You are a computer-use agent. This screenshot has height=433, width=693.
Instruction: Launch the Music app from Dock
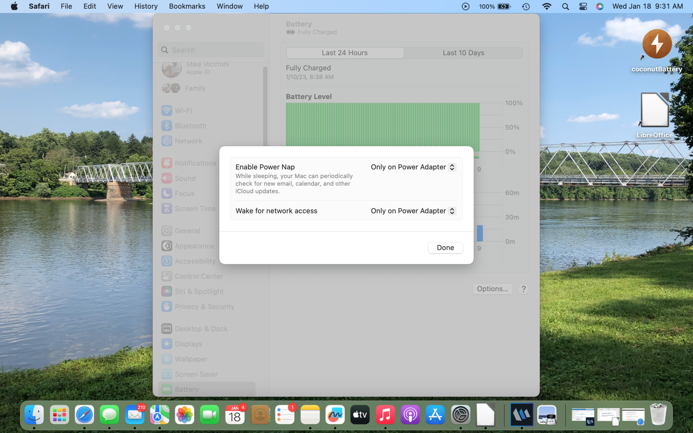pos(385,415)
